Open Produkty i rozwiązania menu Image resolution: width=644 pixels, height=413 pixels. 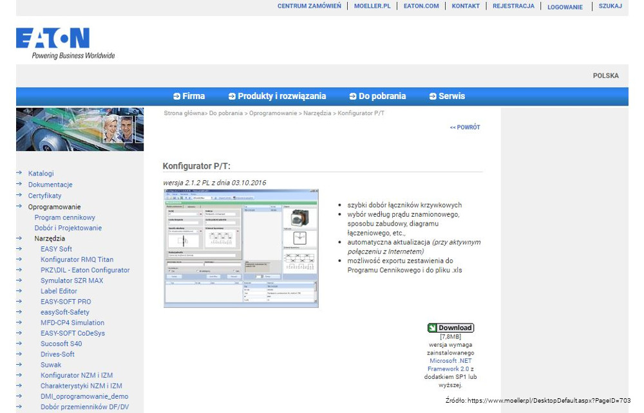(x=277, y=96)
